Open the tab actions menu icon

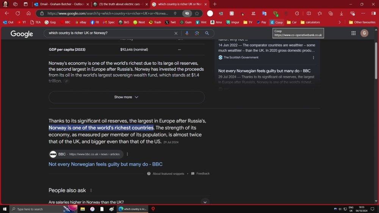point(25,4)
